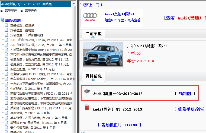The width and height of the screenshot is (206, 133).
Task: Open 不带电控座椅调节装置的腰部支撑调节装置 entry
Action: [x=41, y=55]
